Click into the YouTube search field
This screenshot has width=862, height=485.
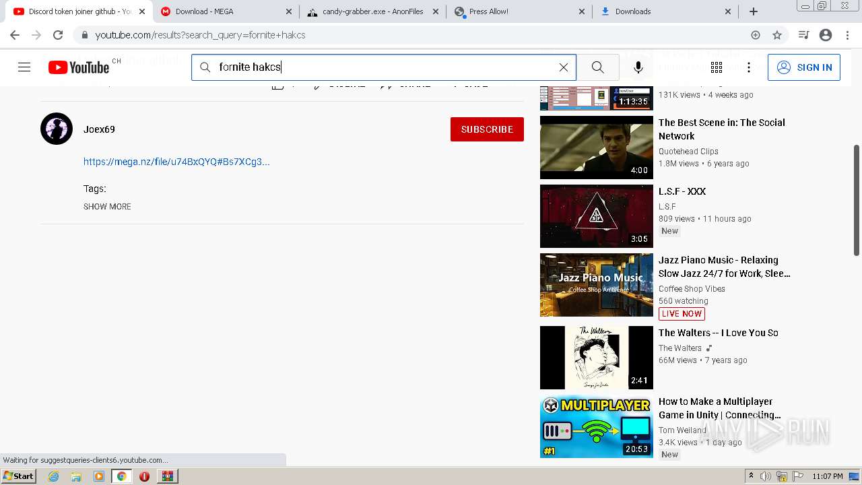pos(384,67)
